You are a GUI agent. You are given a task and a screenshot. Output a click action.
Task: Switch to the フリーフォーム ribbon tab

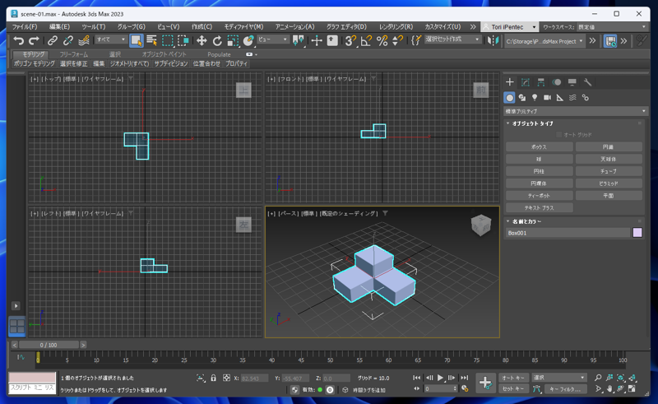click(x=74, y=54)
